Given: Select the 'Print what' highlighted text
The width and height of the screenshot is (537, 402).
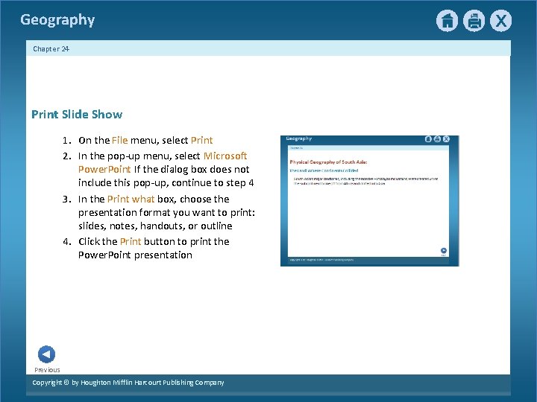Looking at the screenshot, I should coord(131,199).
